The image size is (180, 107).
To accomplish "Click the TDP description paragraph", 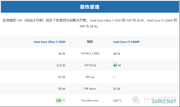I will 90,23.
